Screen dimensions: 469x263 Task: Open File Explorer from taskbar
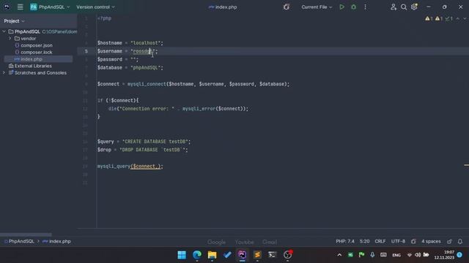point(212,255)
